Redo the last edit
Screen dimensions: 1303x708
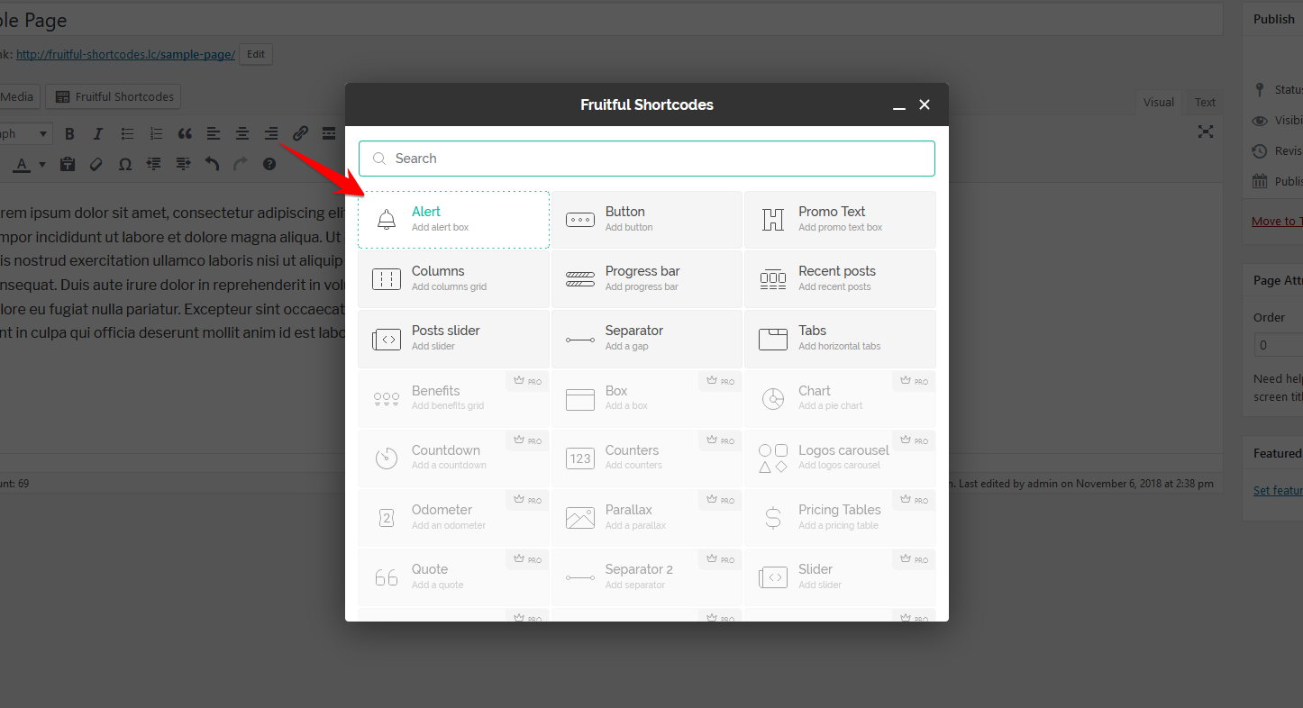[241, 164]
